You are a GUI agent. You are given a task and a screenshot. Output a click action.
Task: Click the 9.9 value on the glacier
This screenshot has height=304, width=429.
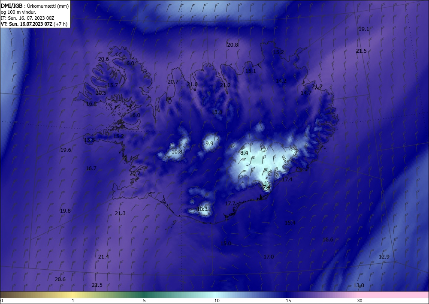[209, 143]
